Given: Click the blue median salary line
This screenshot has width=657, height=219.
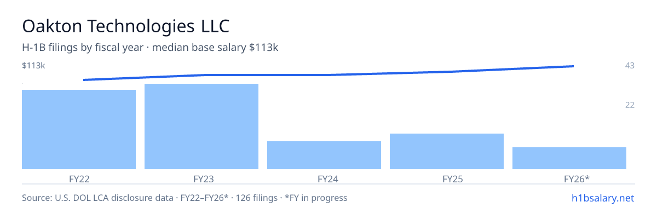Looking at the screenshot, I should 328,74.
